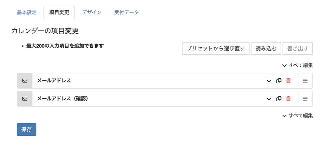Click drag handle of メールアドレス row
The width and height of the screenshot is (321, 151).
(305, 81)
